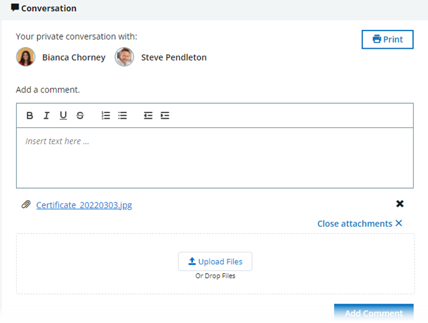
Task: Submit with the Add Comment button
Action: tap(374, 313)
